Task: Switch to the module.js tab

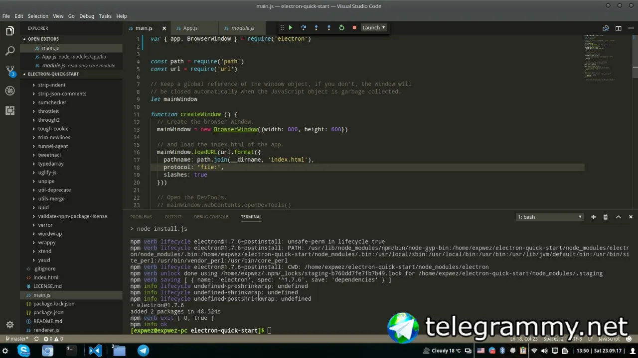Action: click(x=243, y=28)
